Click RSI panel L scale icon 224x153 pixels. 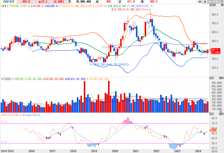point(211,114)
